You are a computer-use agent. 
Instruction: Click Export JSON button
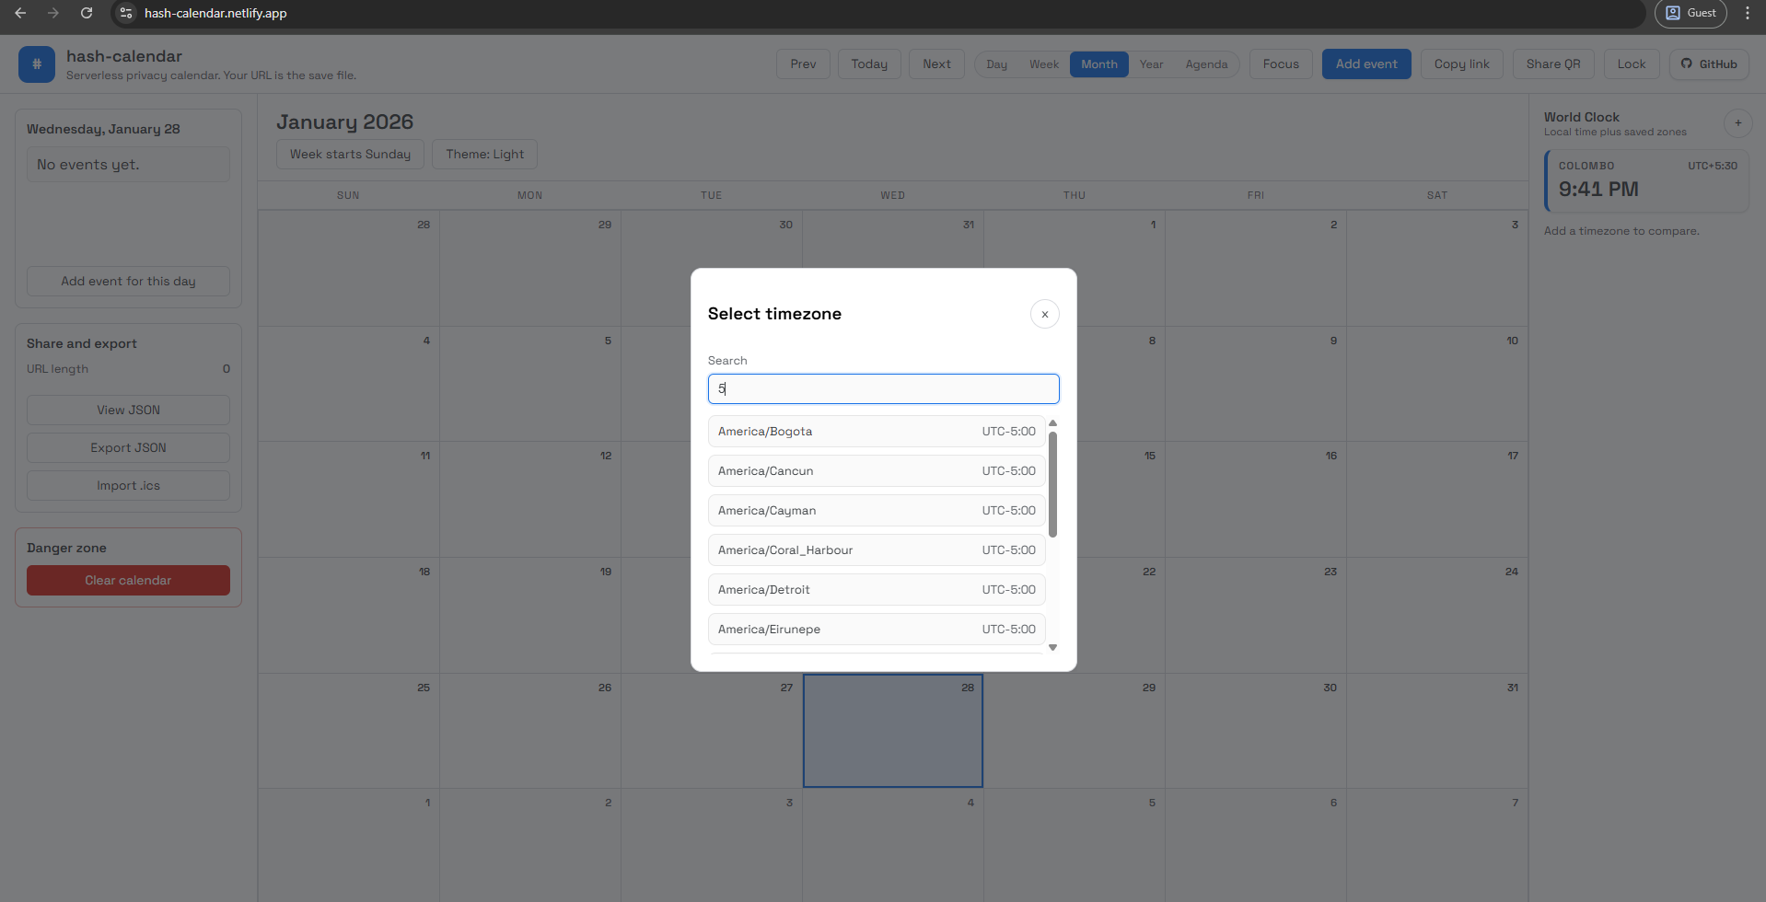pos(128,448)
